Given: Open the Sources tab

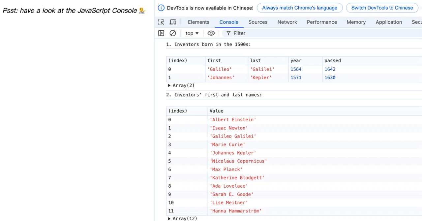Looking at the screenshot, I should pos(258,22).
